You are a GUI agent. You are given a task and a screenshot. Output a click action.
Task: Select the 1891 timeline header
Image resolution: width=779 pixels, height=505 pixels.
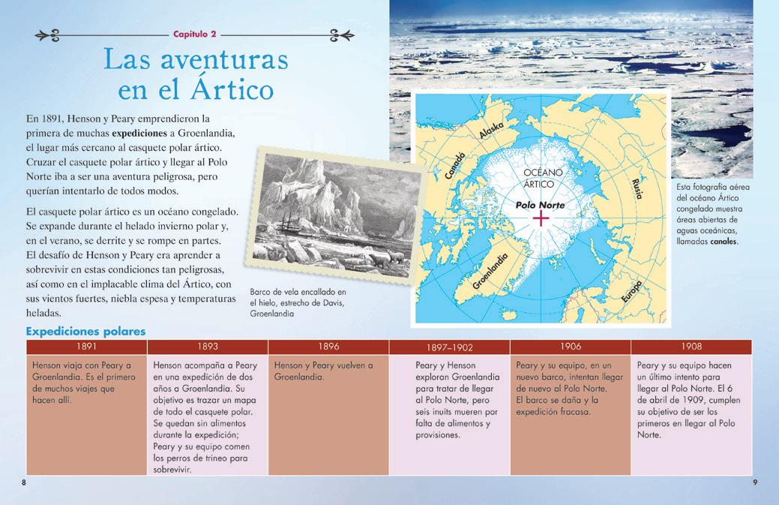pos(86,347)
